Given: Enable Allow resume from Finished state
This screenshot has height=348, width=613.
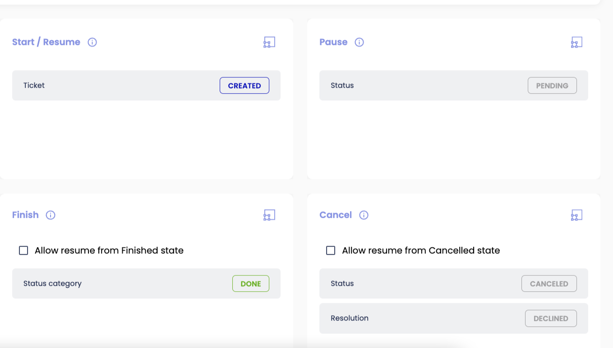Looking at the screenshot, I should tap(23, 250).
